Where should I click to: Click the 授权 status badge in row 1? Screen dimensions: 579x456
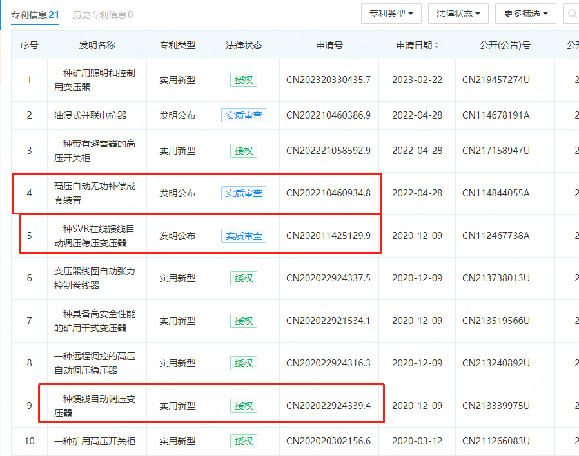[244, 80]
